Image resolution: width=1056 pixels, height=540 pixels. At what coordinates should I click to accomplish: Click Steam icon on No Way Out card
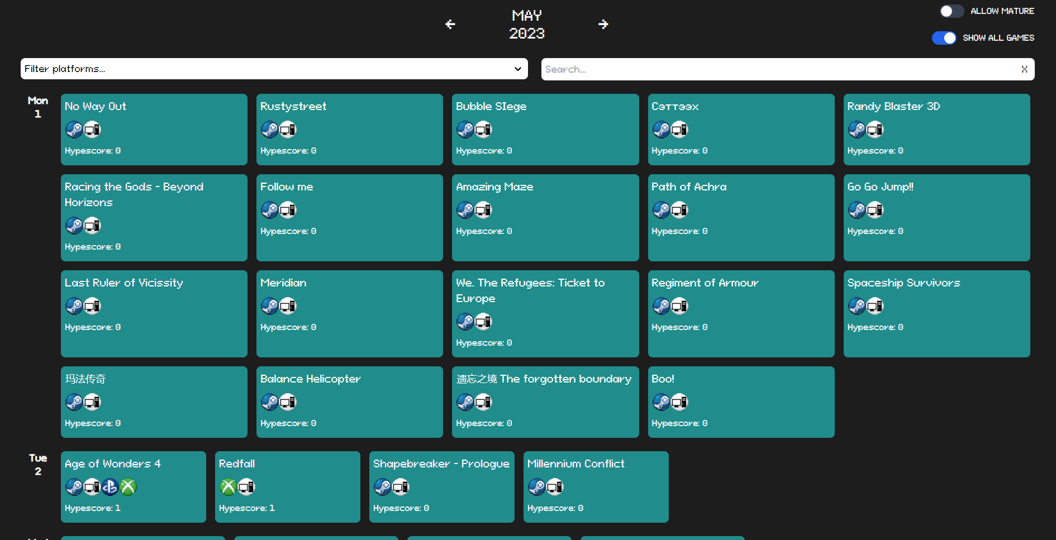[74, 130]
